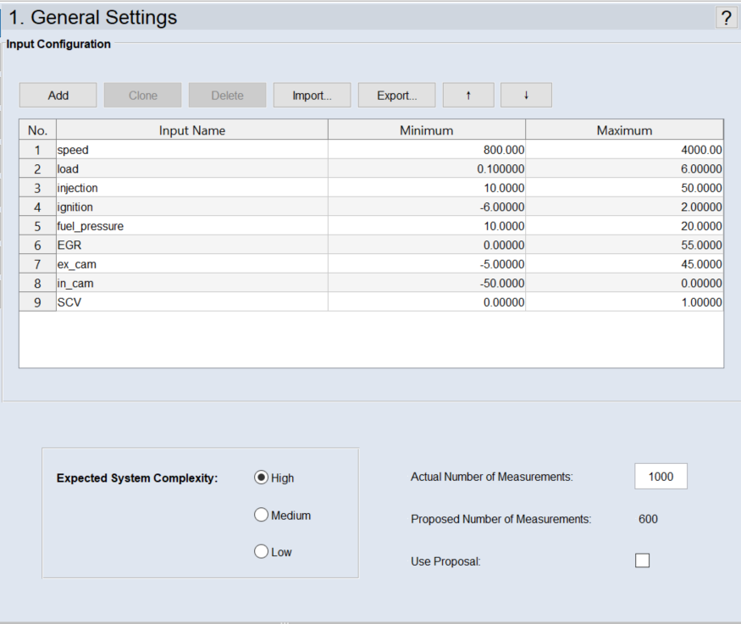Viewport: 741px width, 624px height.
Task: Open help with the question mark icon
Action: point(726,18)
